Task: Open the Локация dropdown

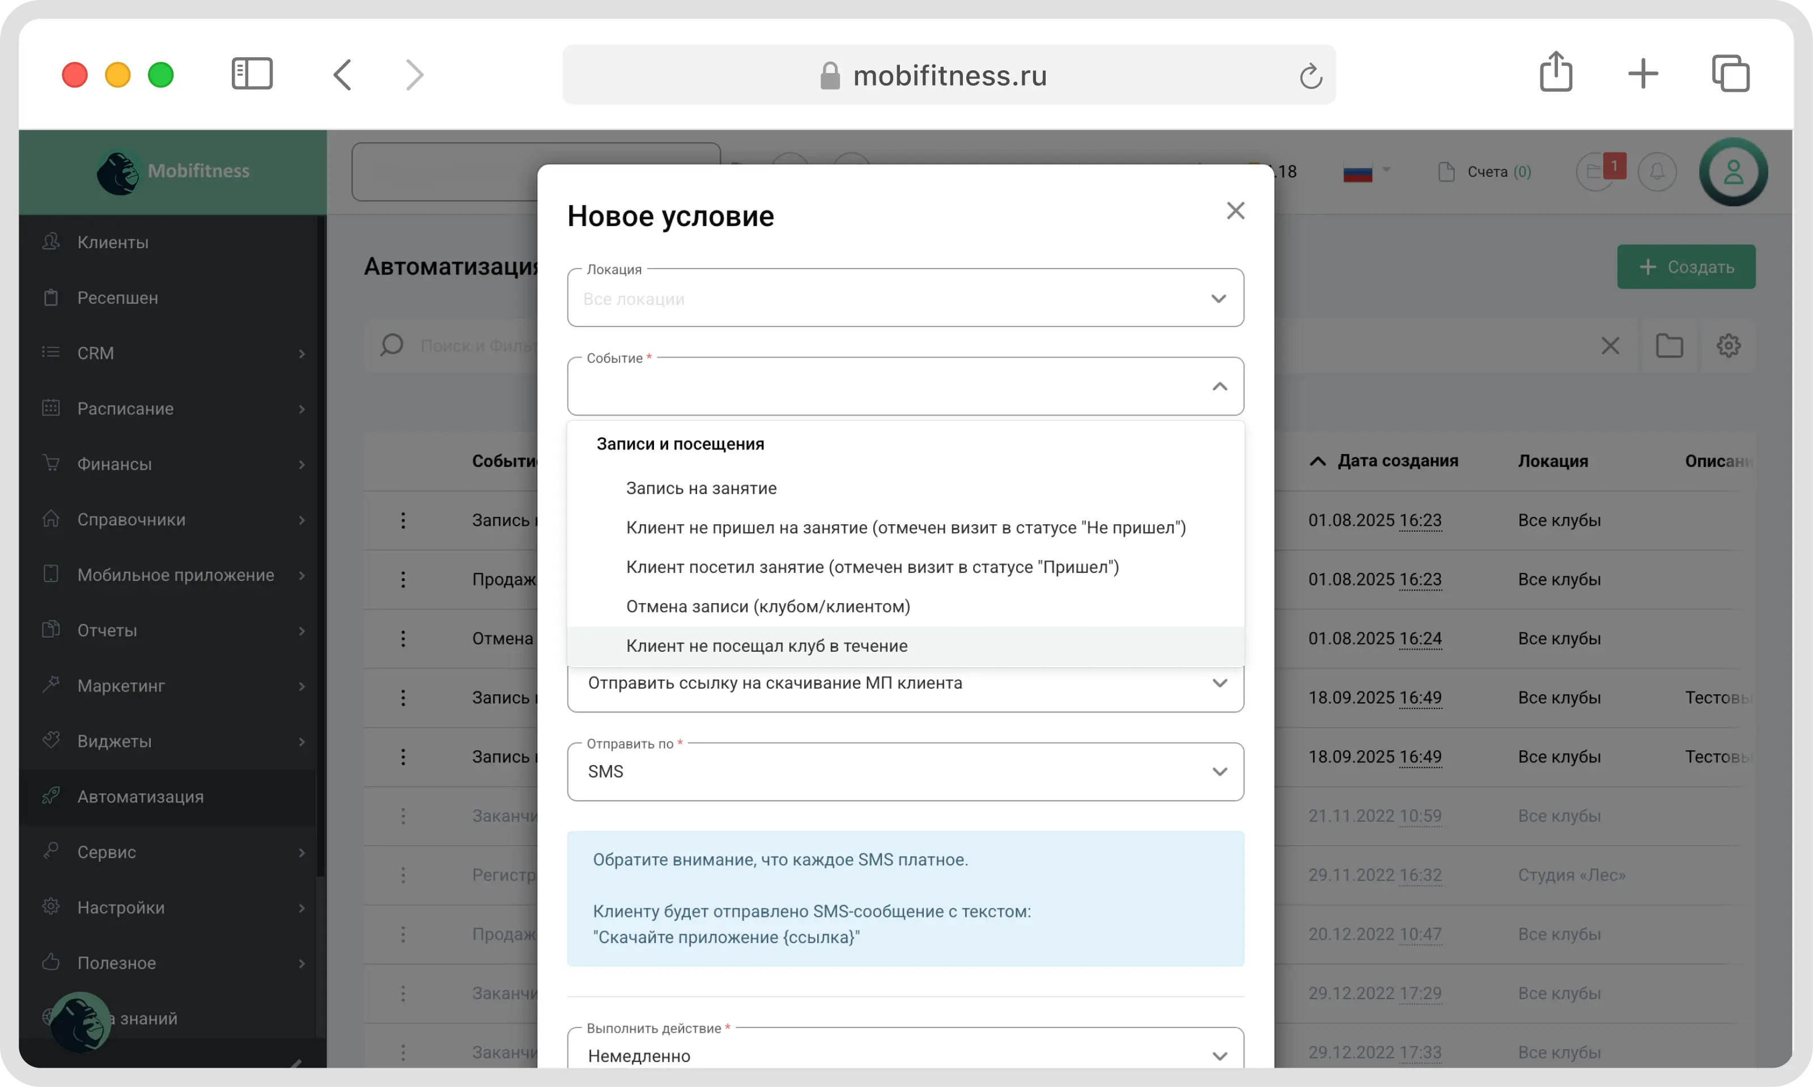Action: (906, 299)
